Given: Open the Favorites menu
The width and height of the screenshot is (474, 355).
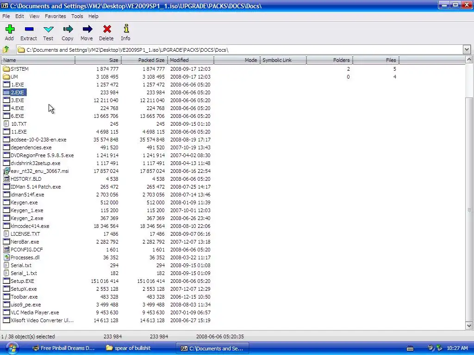Looking at the screenshot, I should [x=56, y=16].
